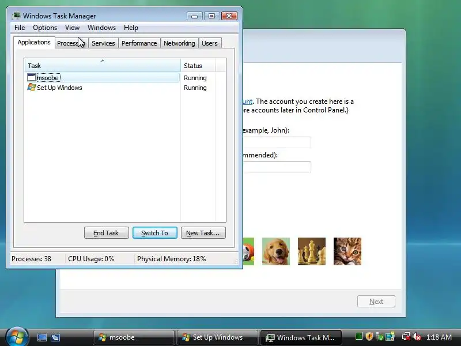Open the Windows menu
The width and height of the screenshot is (461, 346).
(102, 28)
